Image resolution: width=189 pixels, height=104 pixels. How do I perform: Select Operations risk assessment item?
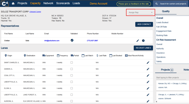[161, 57]
